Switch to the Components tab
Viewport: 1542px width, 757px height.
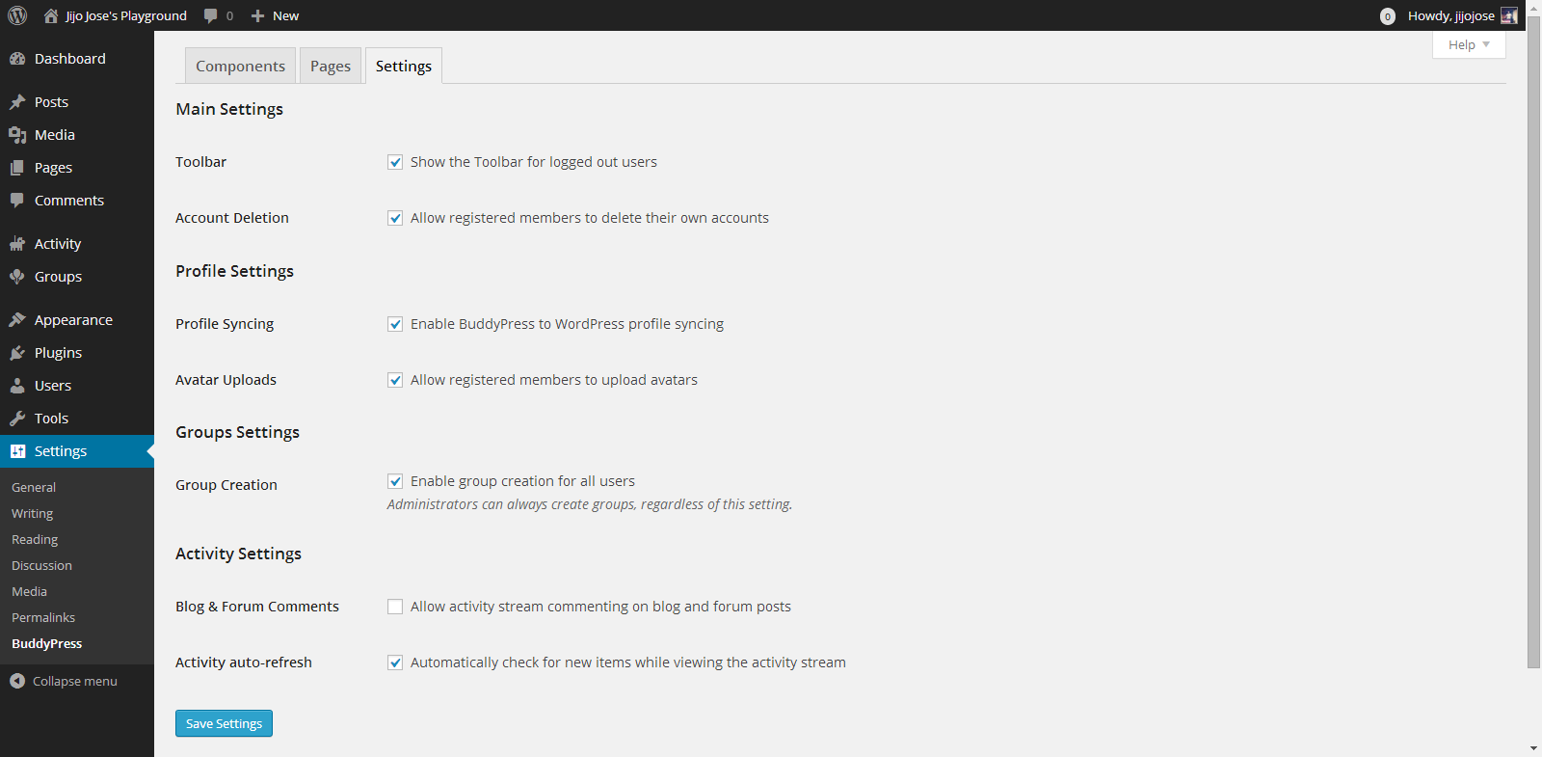point(240,66)
